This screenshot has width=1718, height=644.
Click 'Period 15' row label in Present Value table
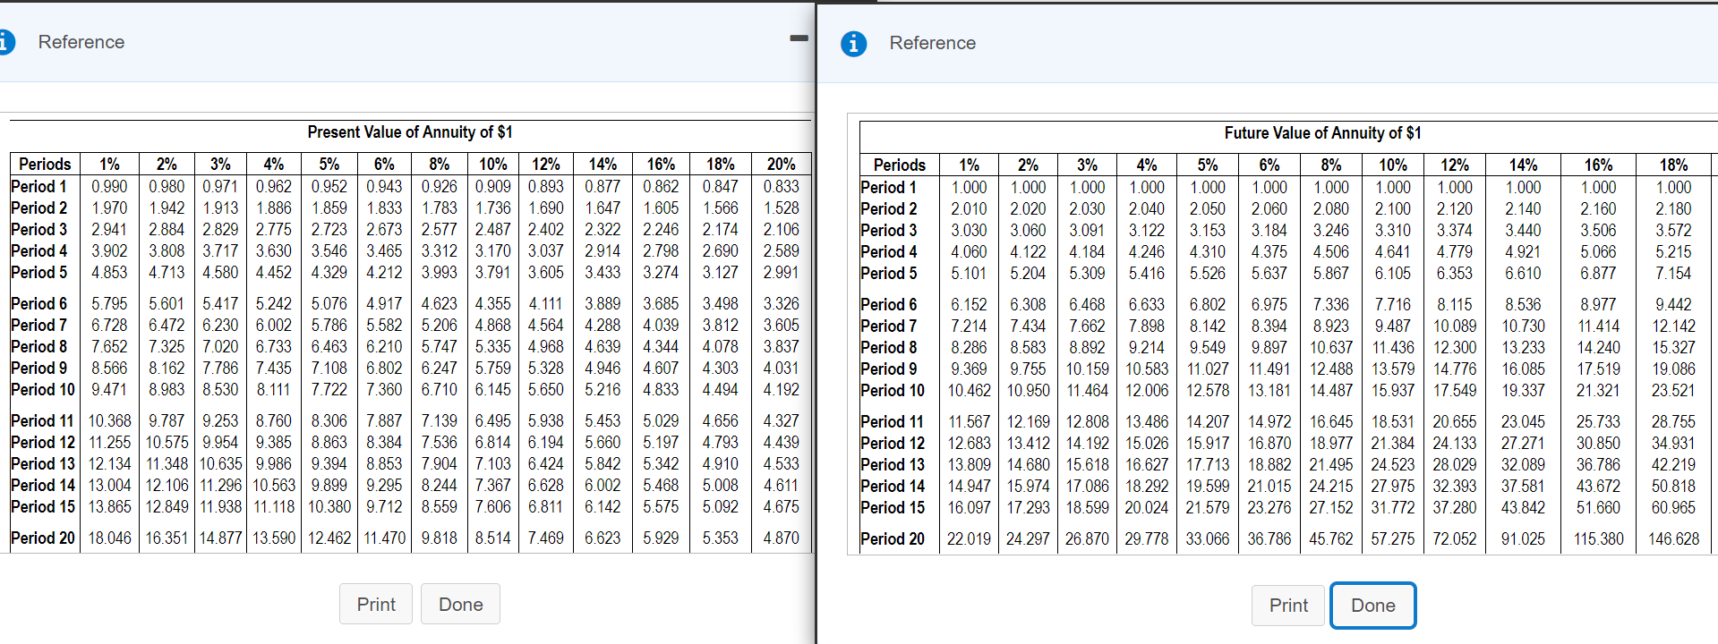(43, 506)
